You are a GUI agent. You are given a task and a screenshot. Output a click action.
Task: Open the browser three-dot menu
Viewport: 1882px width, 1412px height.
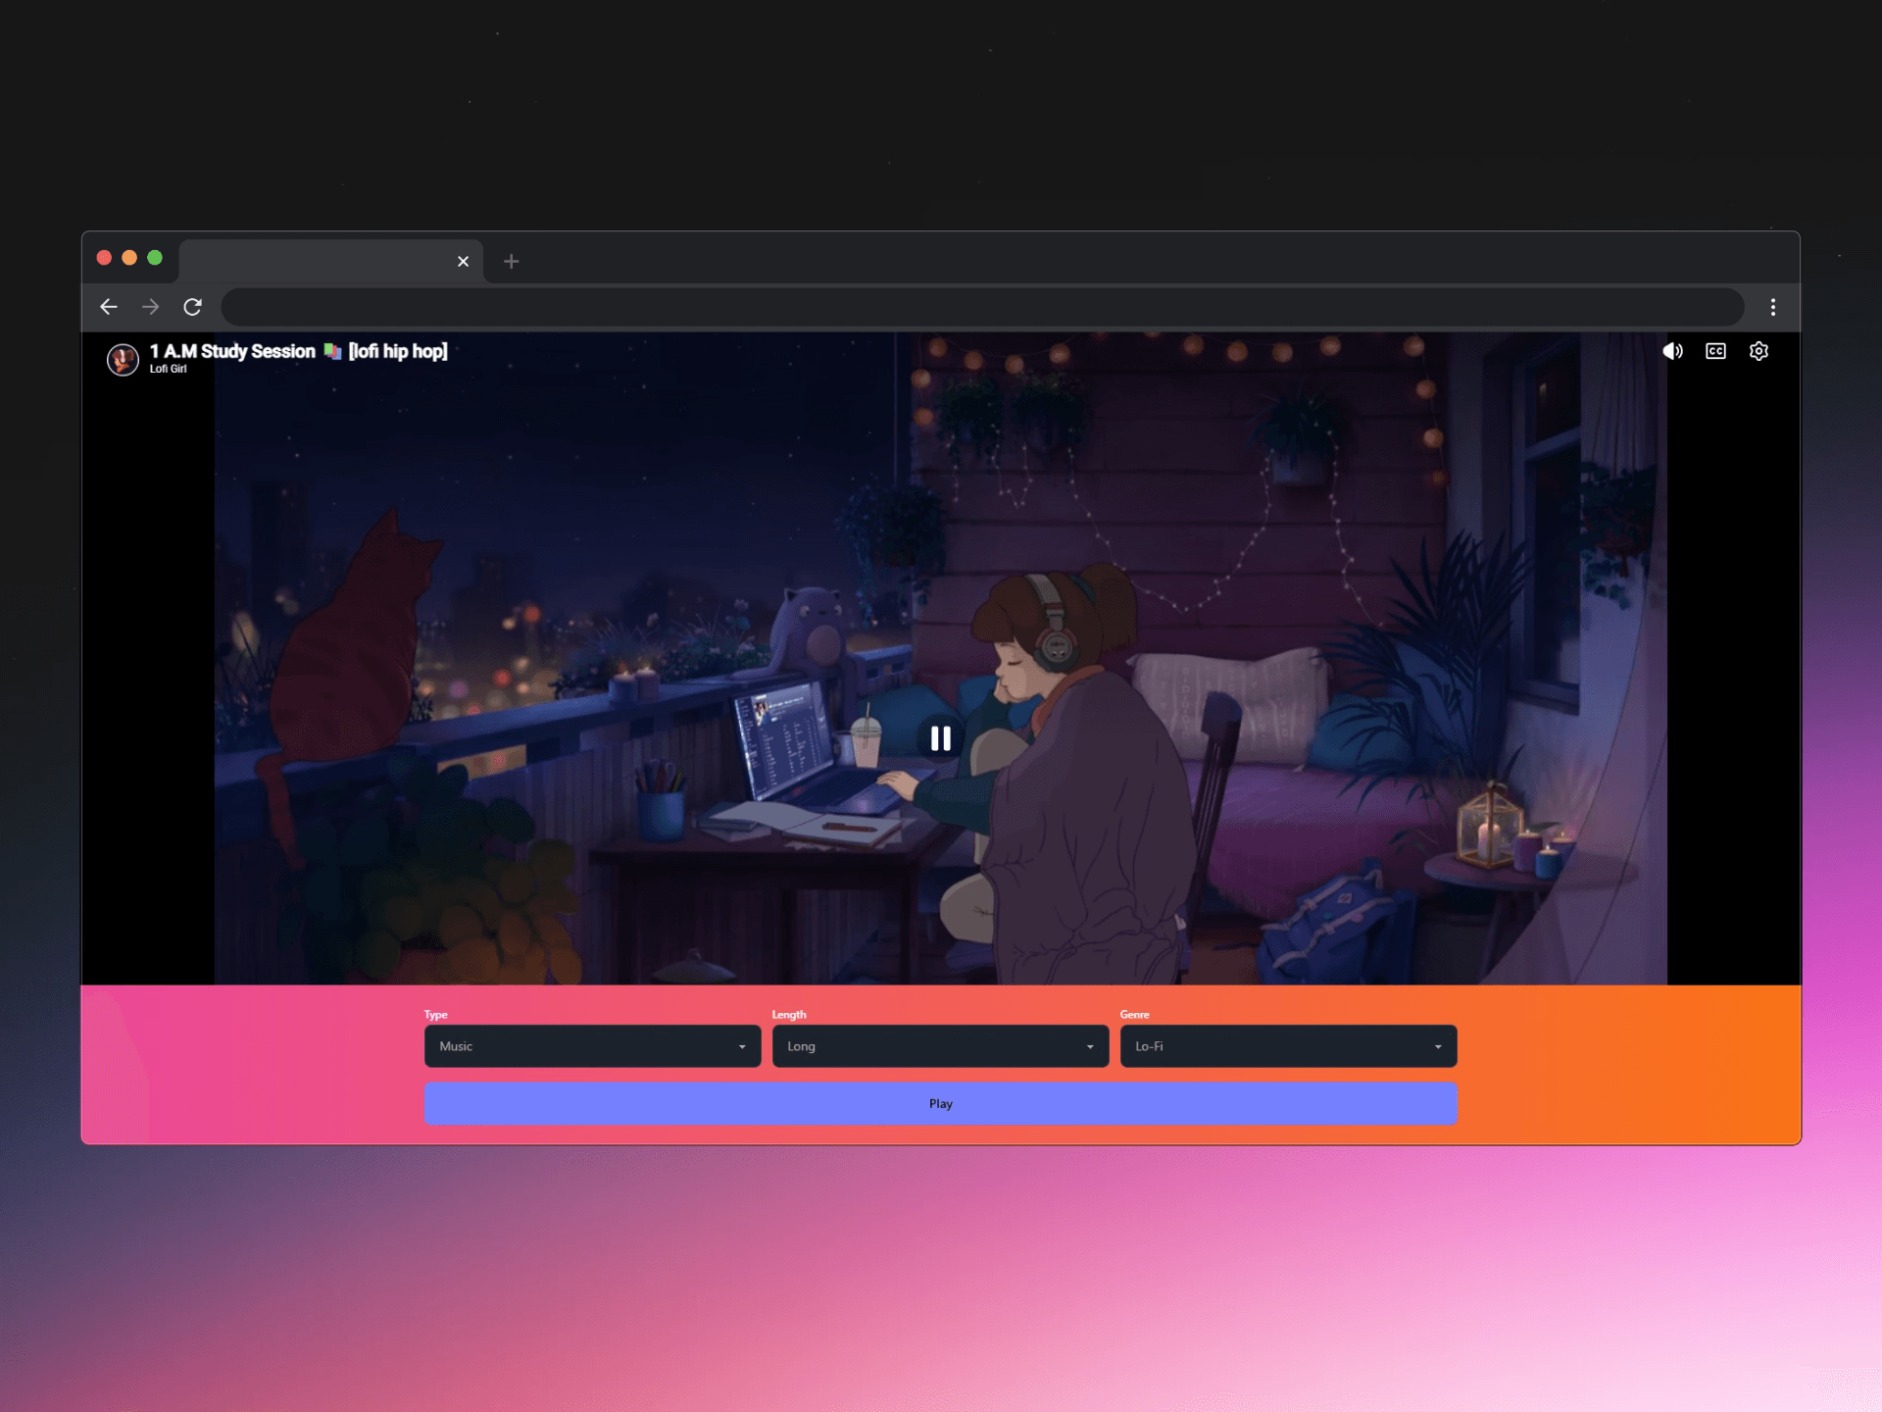(x=1773, y=307)
